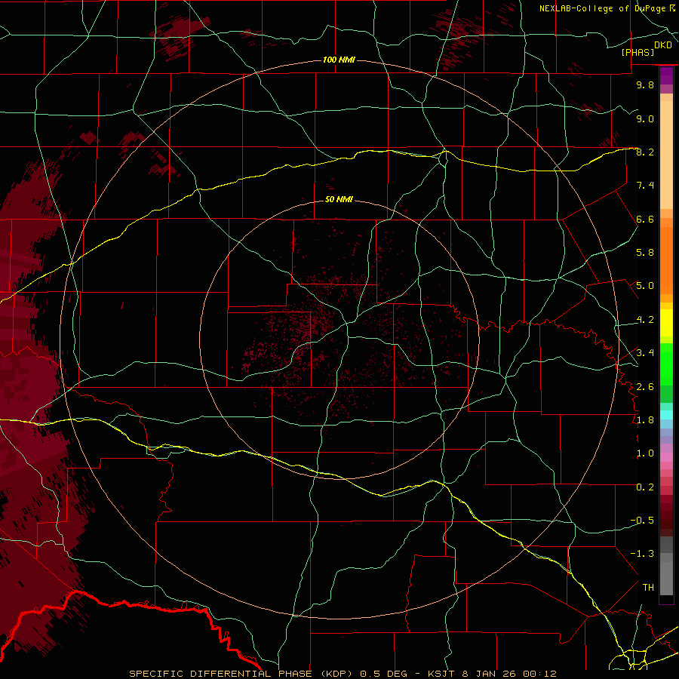Pick the bright orange segment of the color bar
The width and height of the screenshot is (679, 679).
tap(666, 261)
